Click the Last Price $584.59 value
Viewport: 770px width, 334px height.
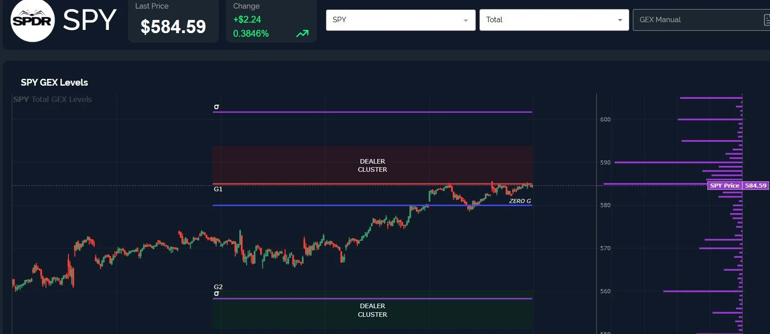pyautogui.click(x=173, y=27)
